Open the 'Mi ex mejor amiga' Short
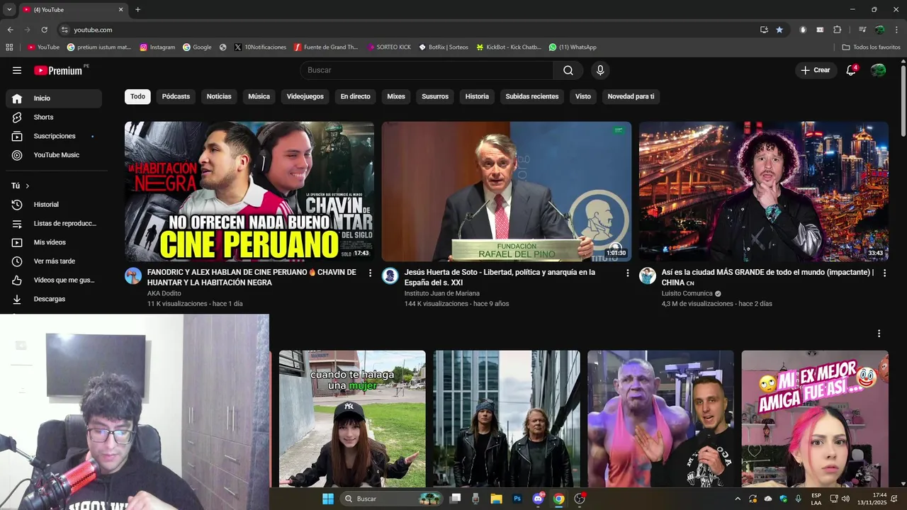The image size is (907, 510). point(815,419)
